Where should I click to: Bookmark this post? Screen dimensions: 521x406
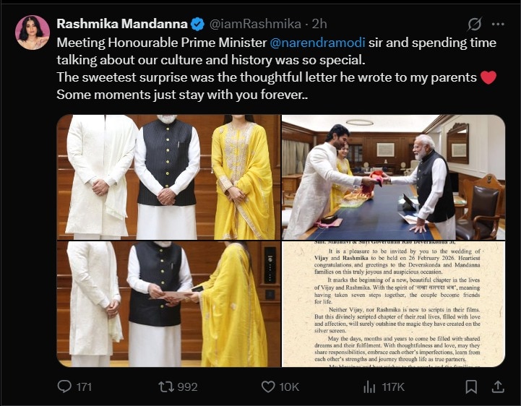click(471, 386)
